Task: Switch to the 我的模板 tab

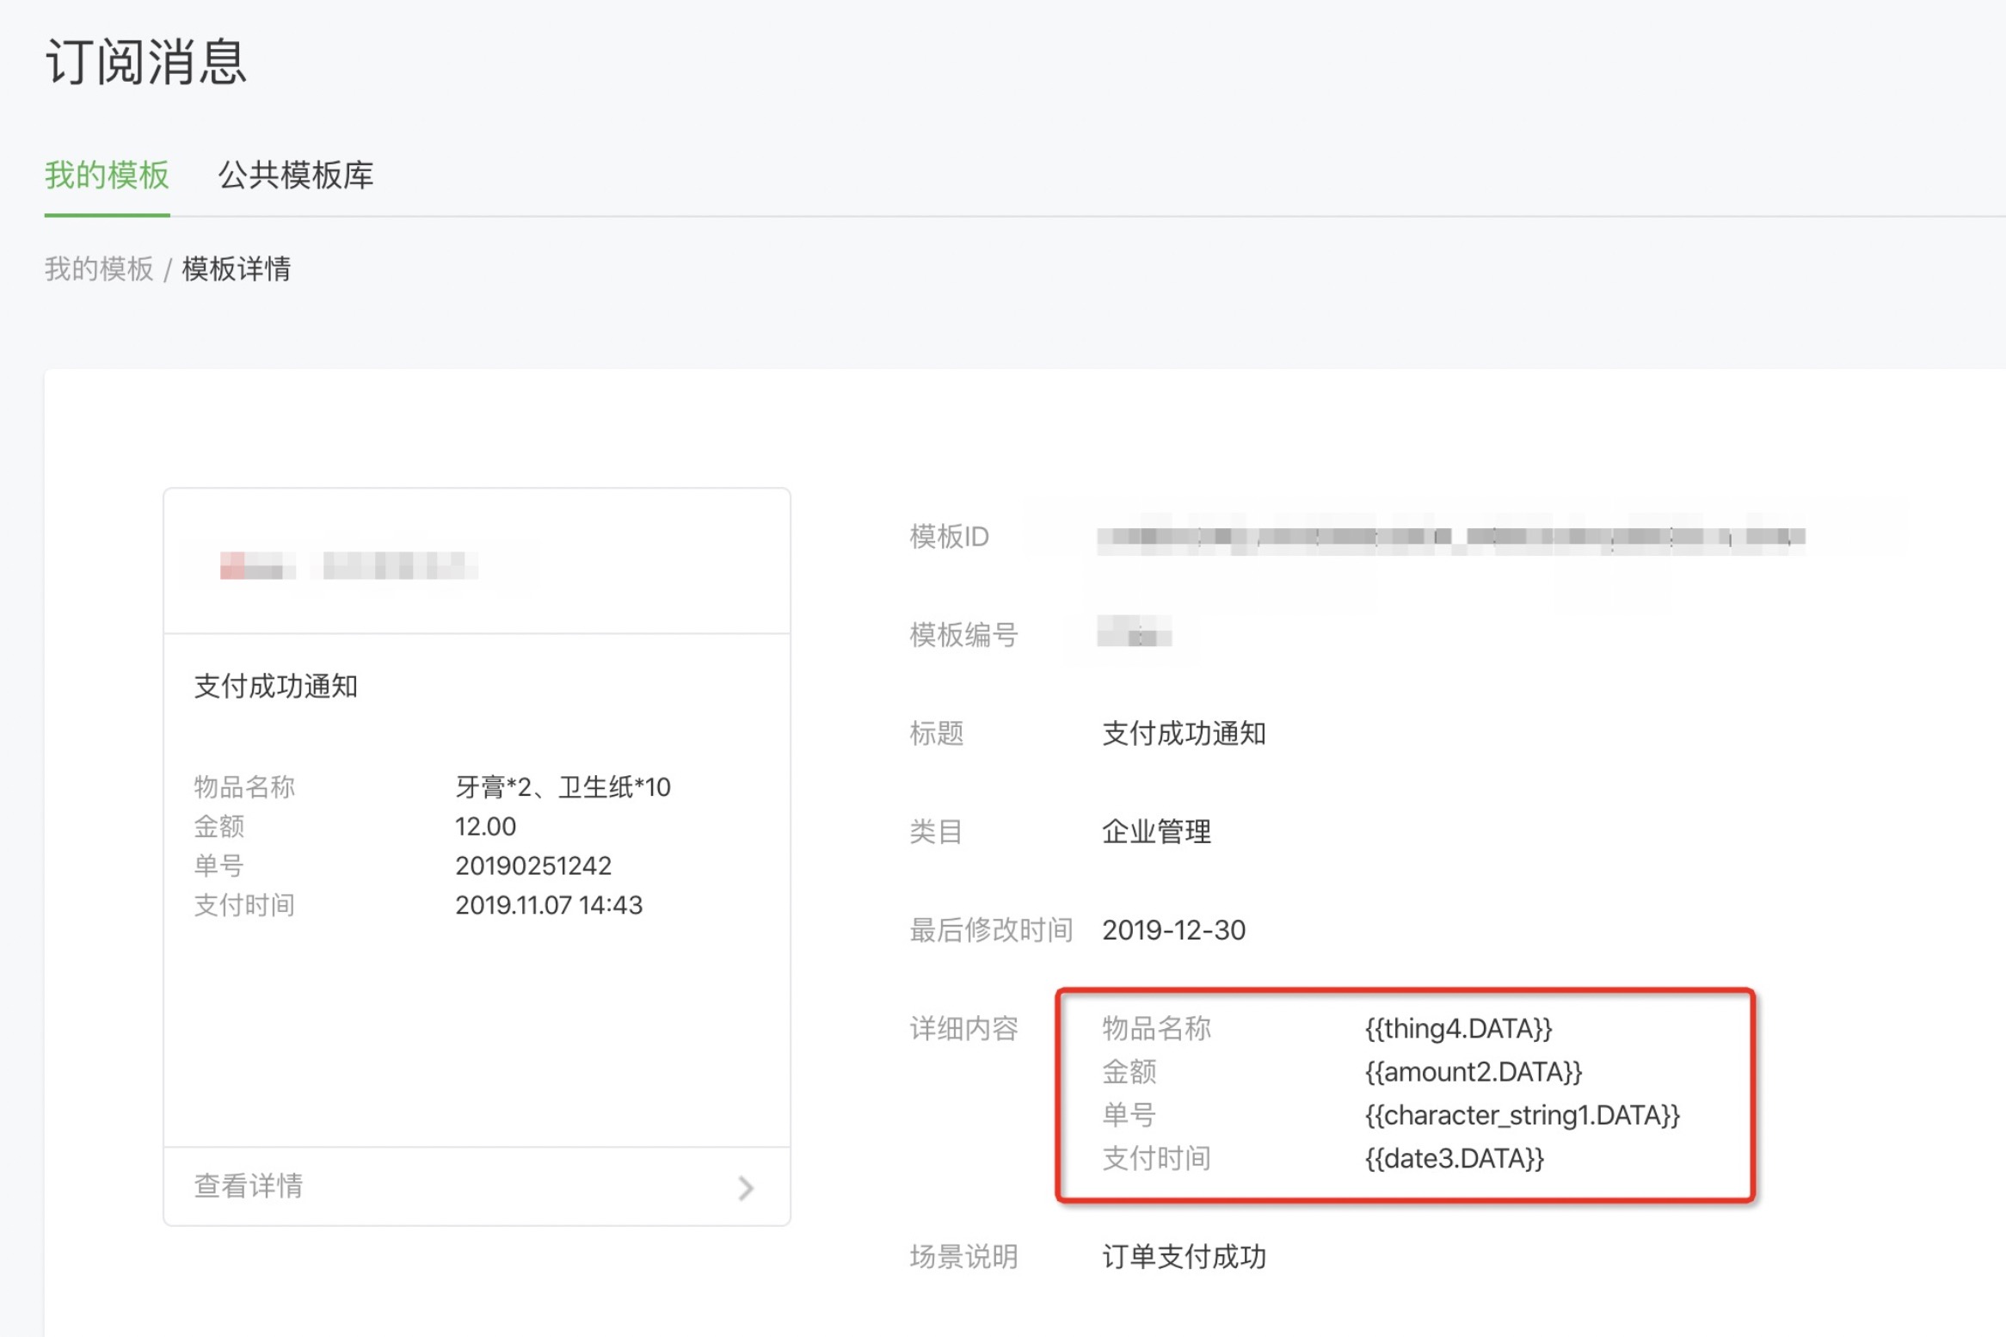Action: pos(107,176)
